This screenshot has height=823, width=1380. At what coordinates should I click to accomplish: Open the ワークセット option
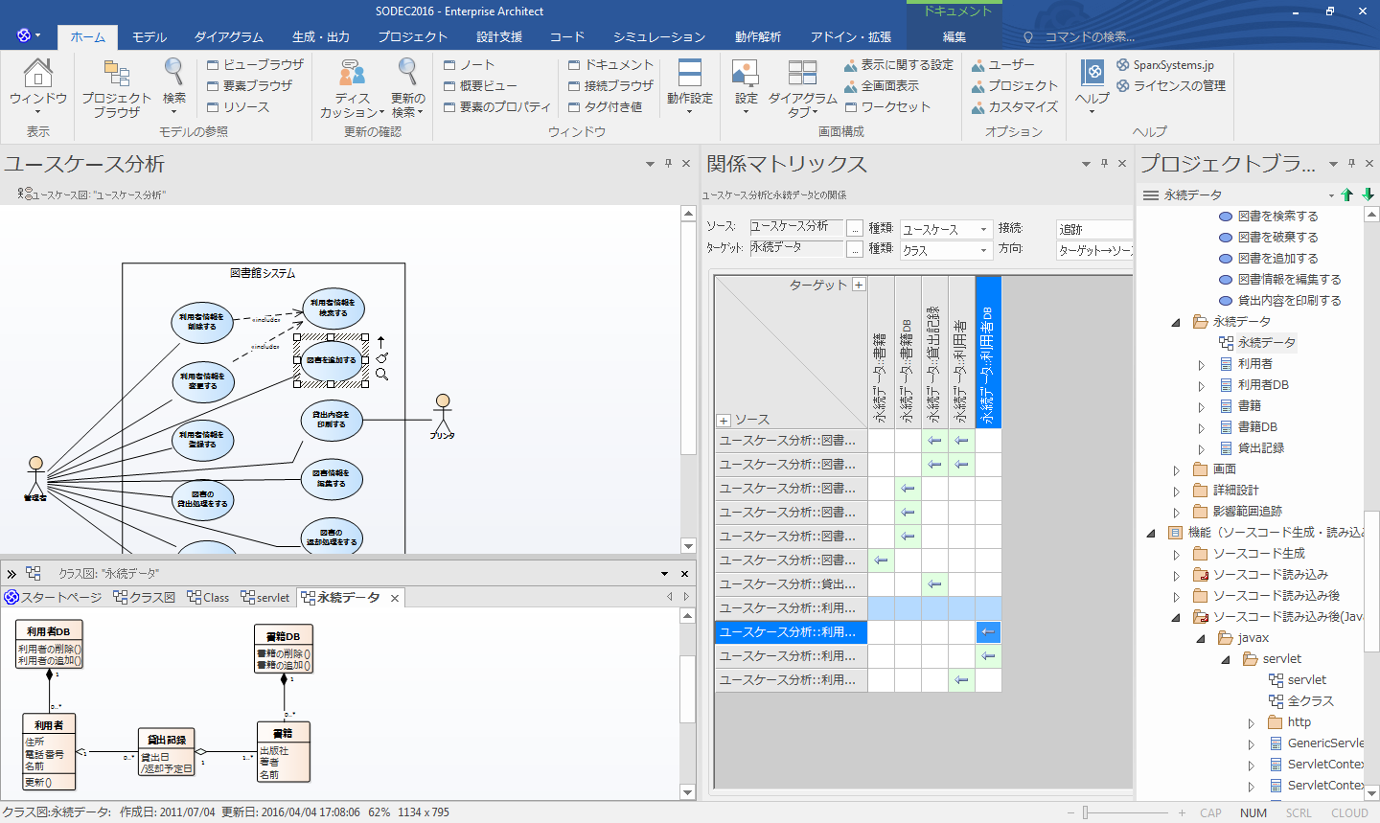(887, 106)
